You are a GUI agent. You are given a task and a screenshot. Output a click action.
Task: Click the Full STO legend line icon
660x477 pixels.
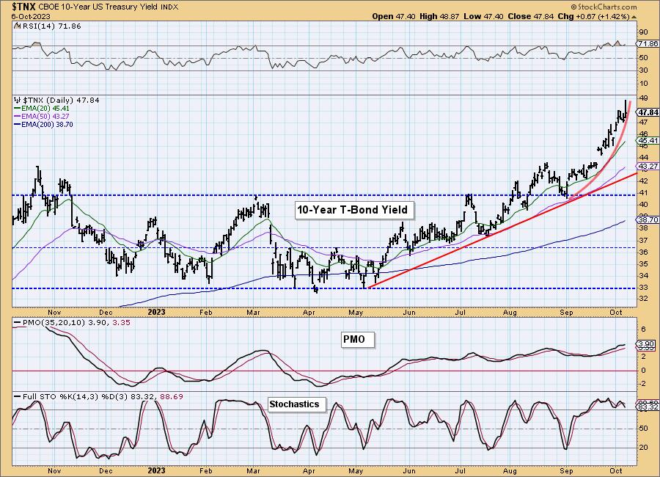pos(18,396)
